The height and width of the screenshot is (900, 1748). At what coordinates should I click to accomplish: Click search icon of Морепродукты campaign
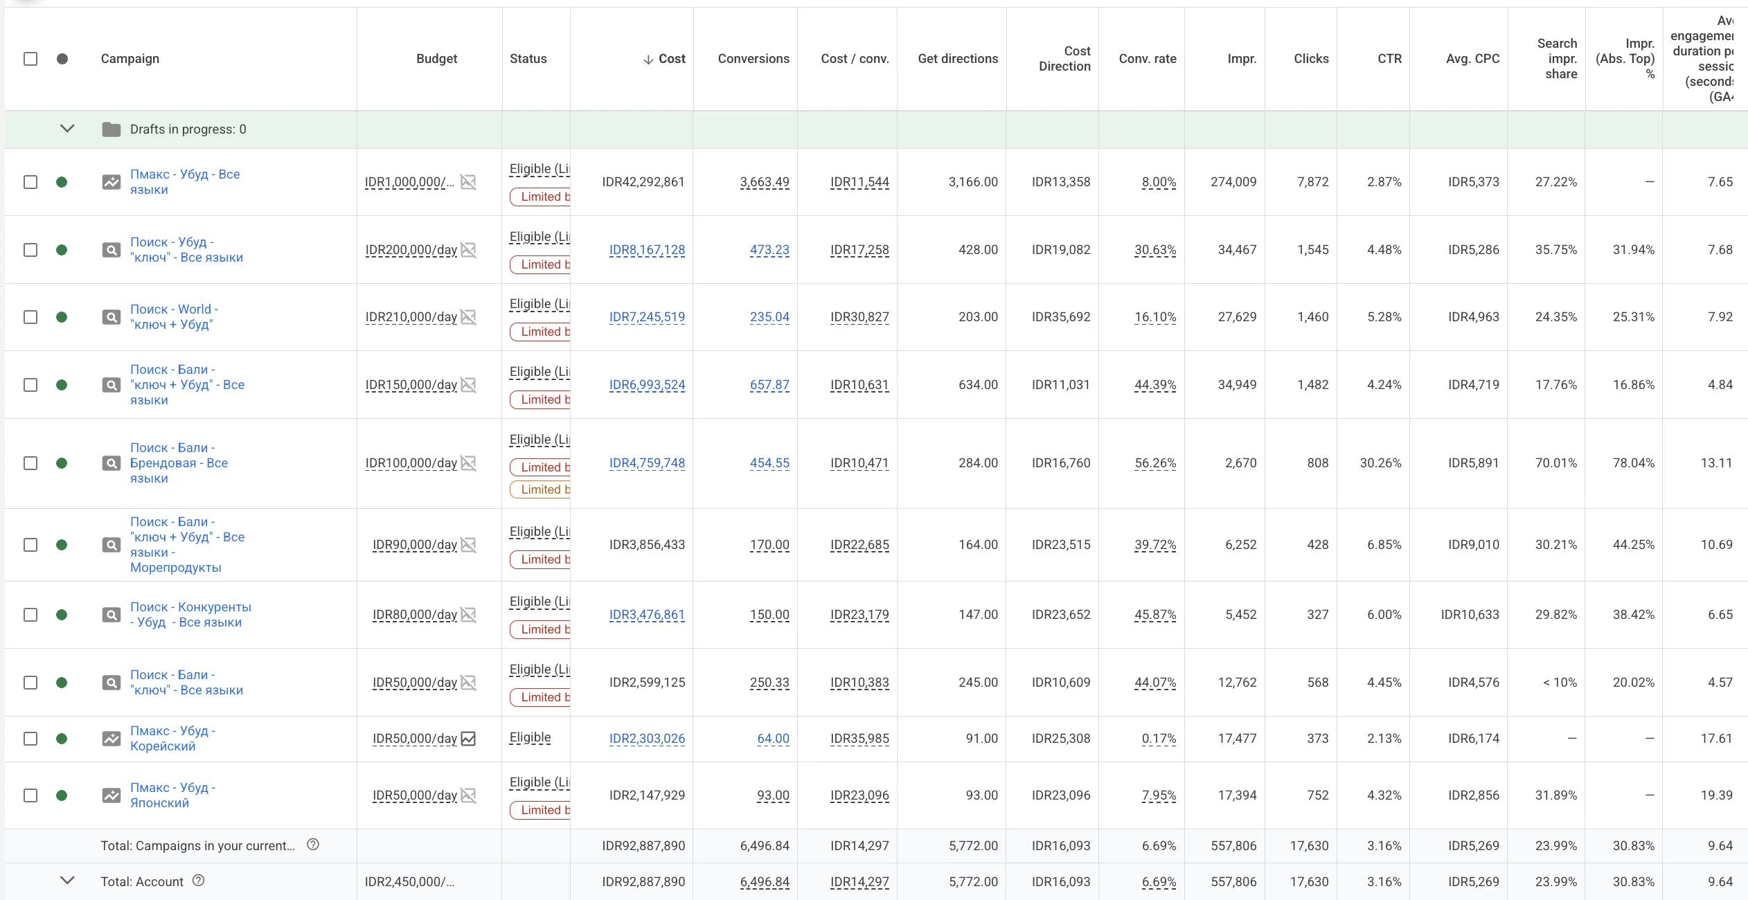tap(112, 545)
